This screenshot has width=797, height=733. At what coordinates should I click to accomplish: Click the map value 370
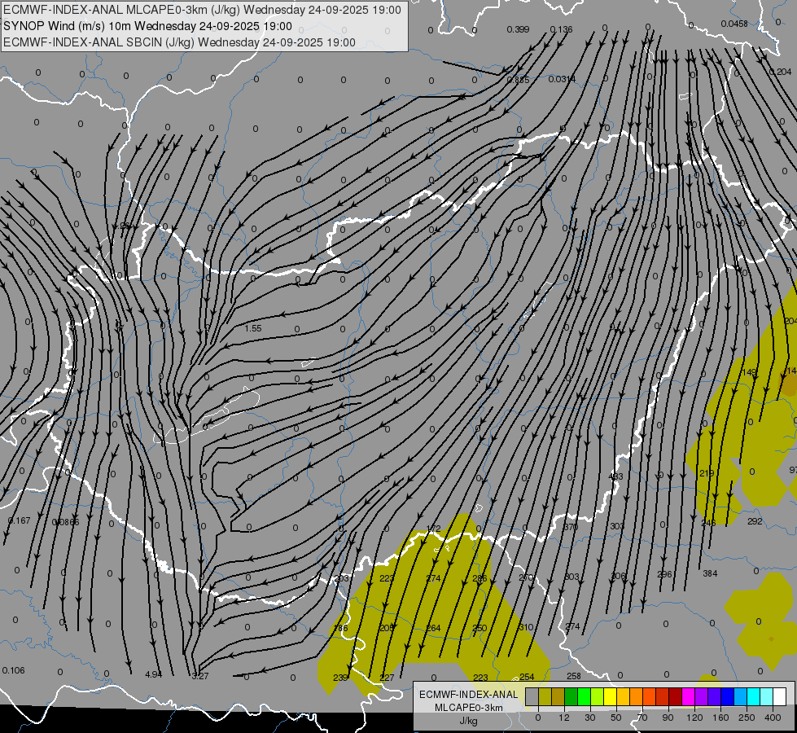571,527
